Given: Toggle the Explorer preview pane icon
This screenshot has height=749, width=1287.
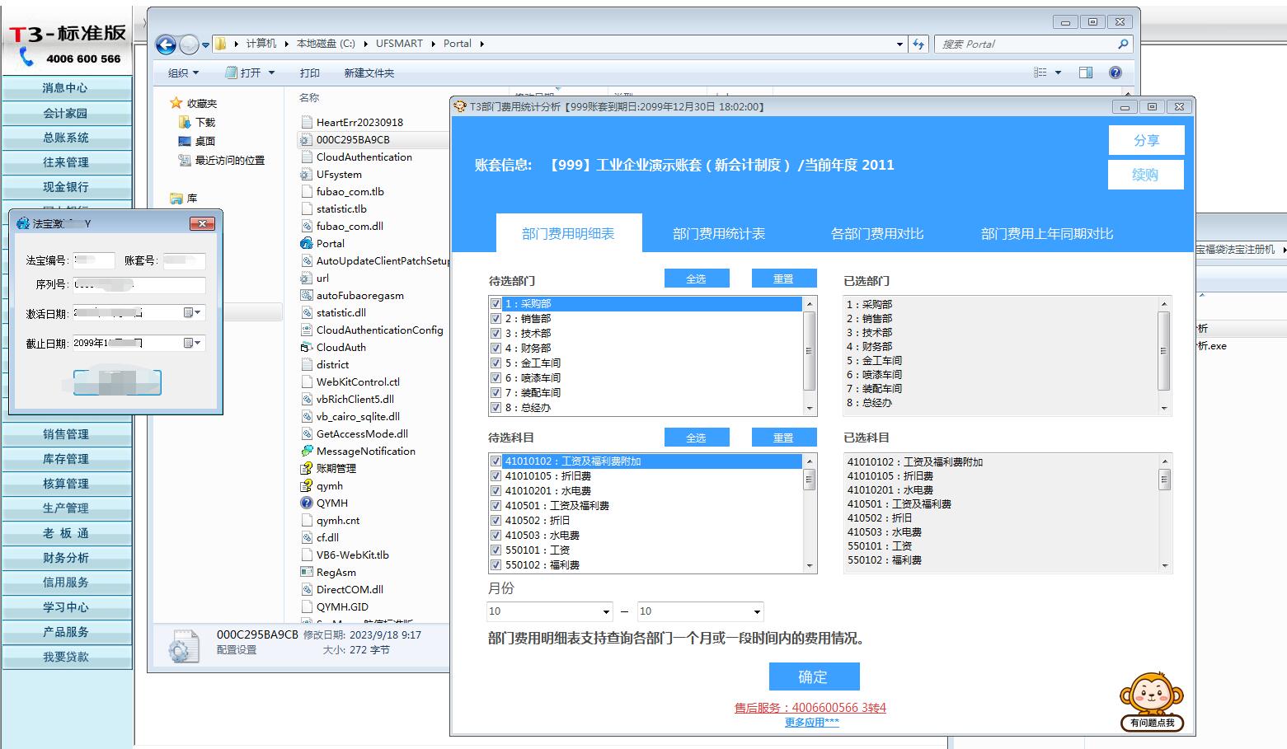Looking at the screenshot, I should 1085,73.
